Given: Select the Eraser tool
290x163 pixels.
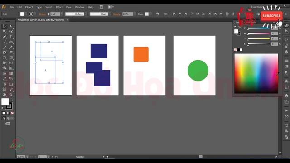Looking at the screenshot, I should [x=11, y=53].
